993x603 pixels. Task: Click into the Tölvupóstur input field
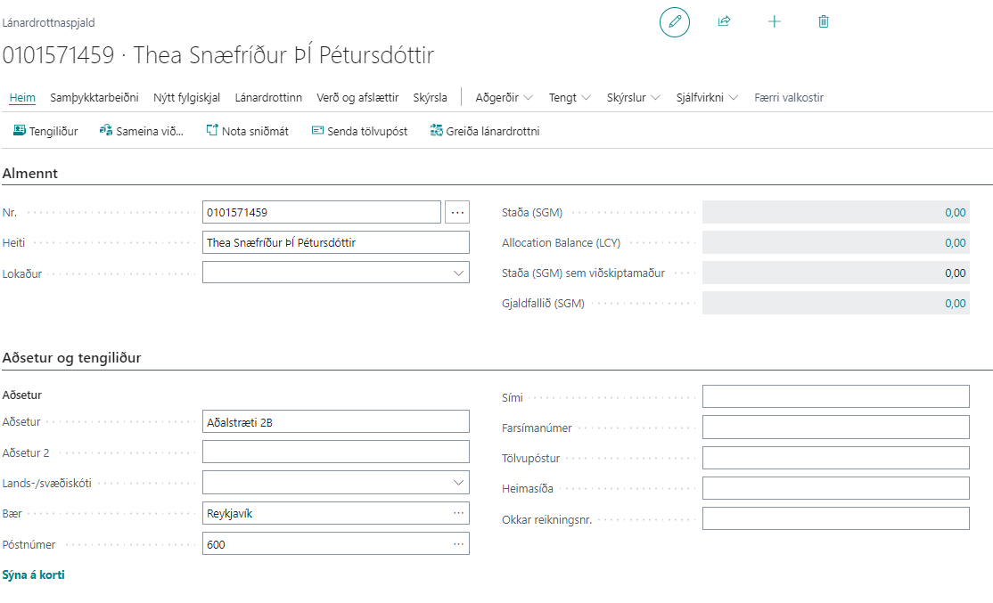coord(835,458)
